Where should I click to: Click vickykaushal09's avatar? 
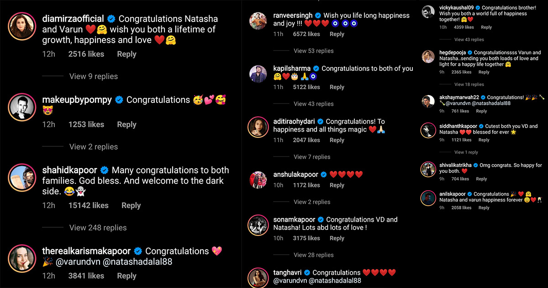click(x=428, y=12)
